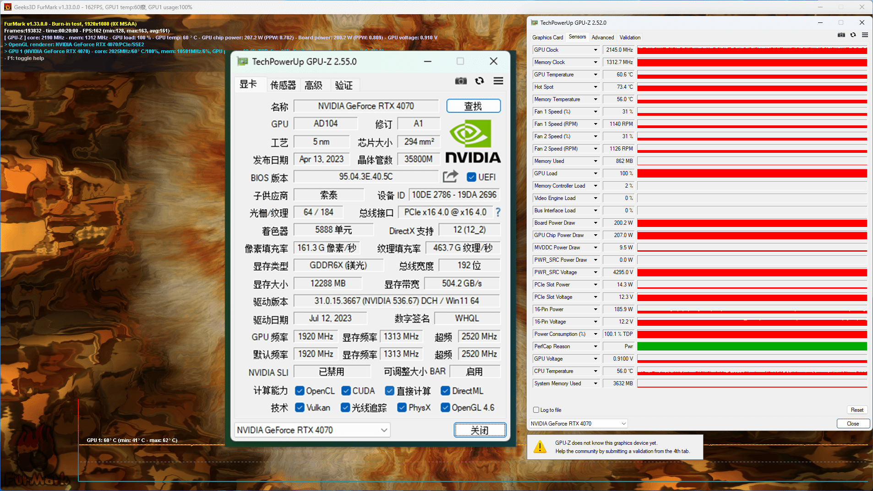Close the GPU-Z 2.52.0 window with X

click(862, 22)
